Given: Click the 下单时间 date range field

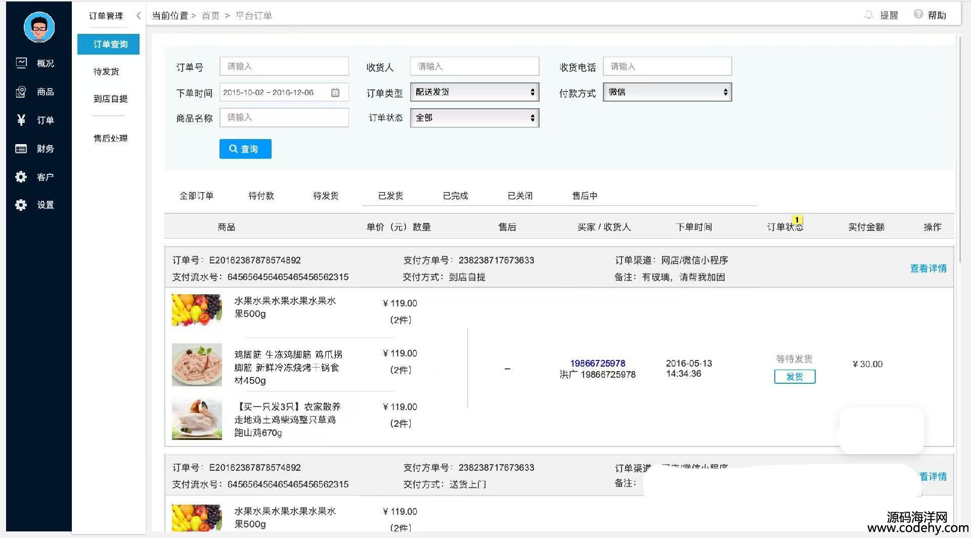Looking at the screenshot, I should click(x=284, y=93).
